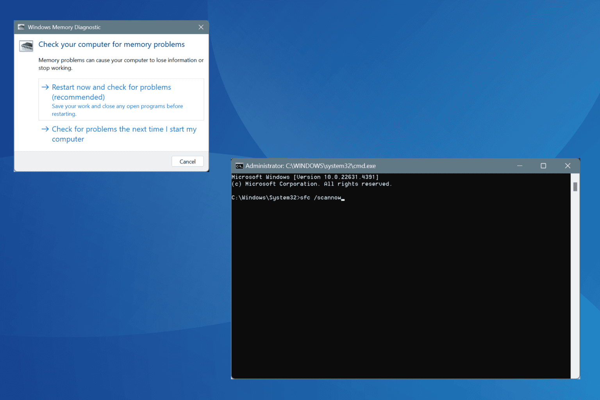Close the Windows Memory Diagnostic dialog
This screenshot has height=400, width=600.
tap(201, 27)
